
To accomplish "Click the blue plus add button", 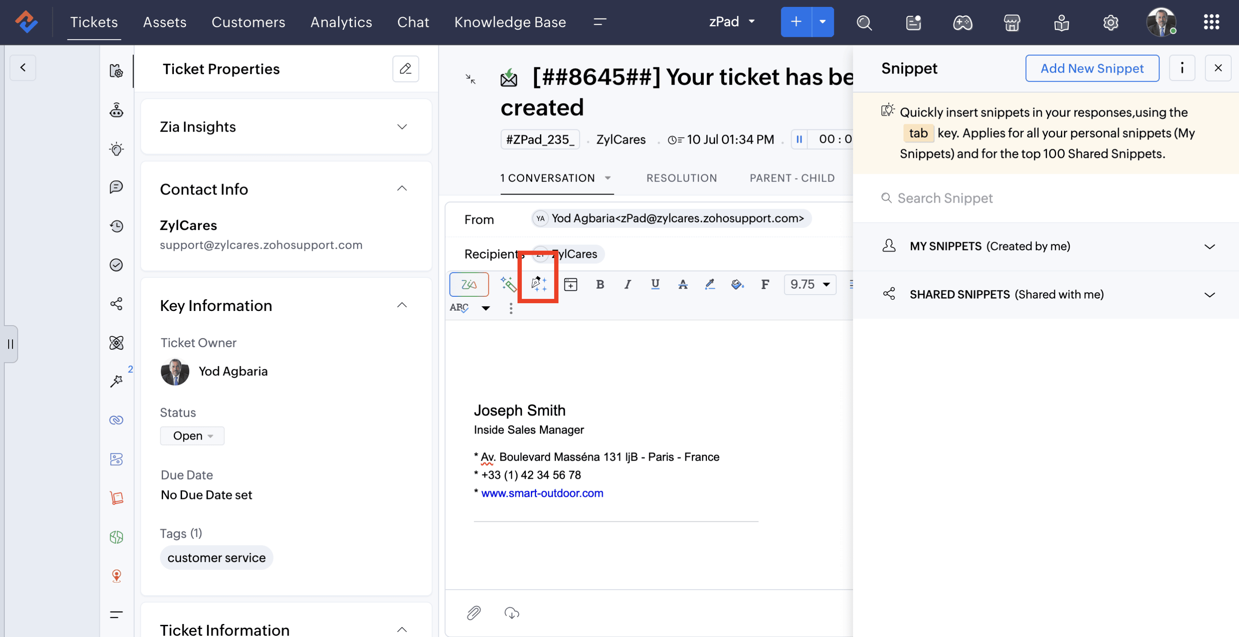I will point(796,22).
